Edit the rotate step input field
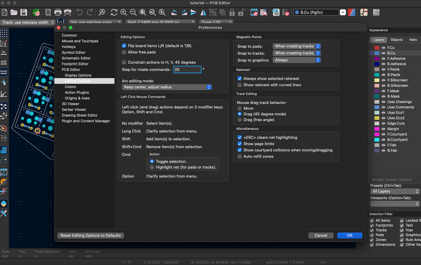 pyautogui.click(x=187, y=69)
